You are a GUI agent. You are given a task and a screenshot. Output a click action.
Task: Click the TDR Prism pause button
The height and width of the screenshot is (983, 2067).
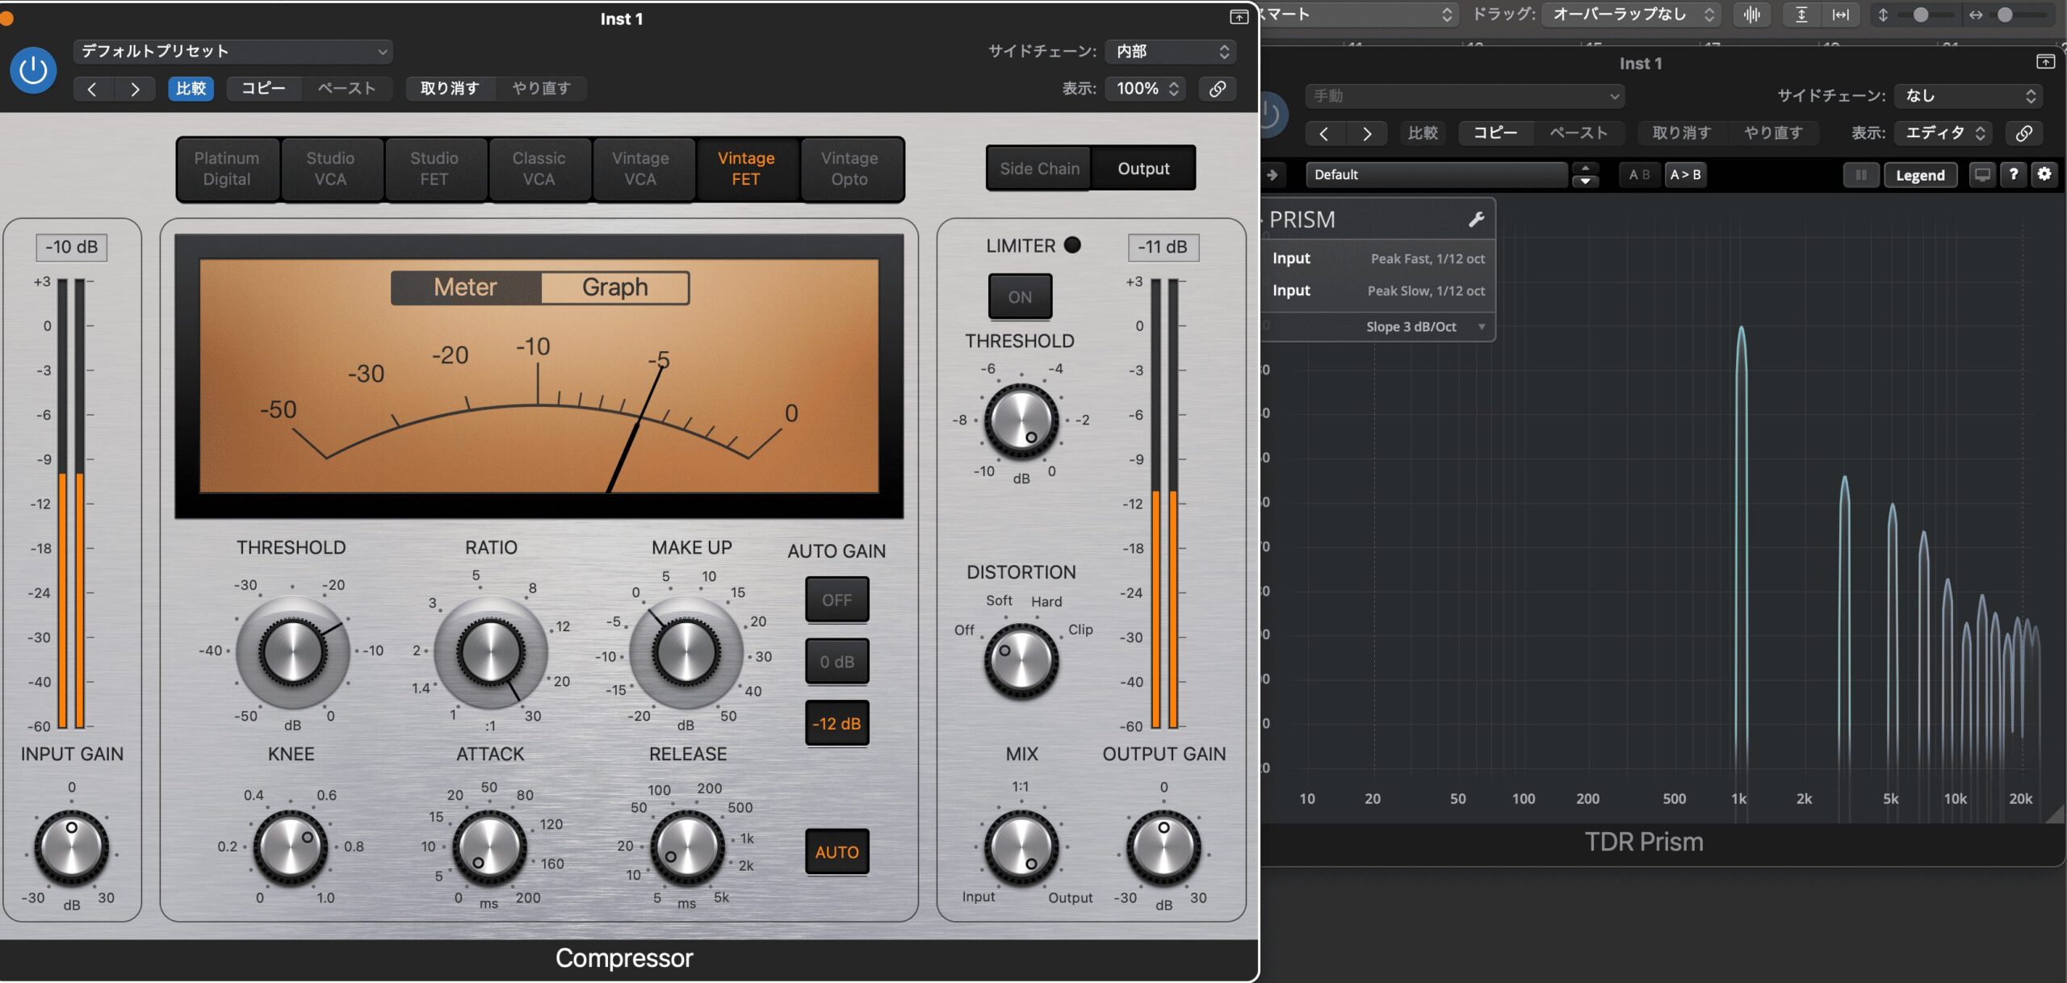pyautogui.click(x=1860, y=175)
